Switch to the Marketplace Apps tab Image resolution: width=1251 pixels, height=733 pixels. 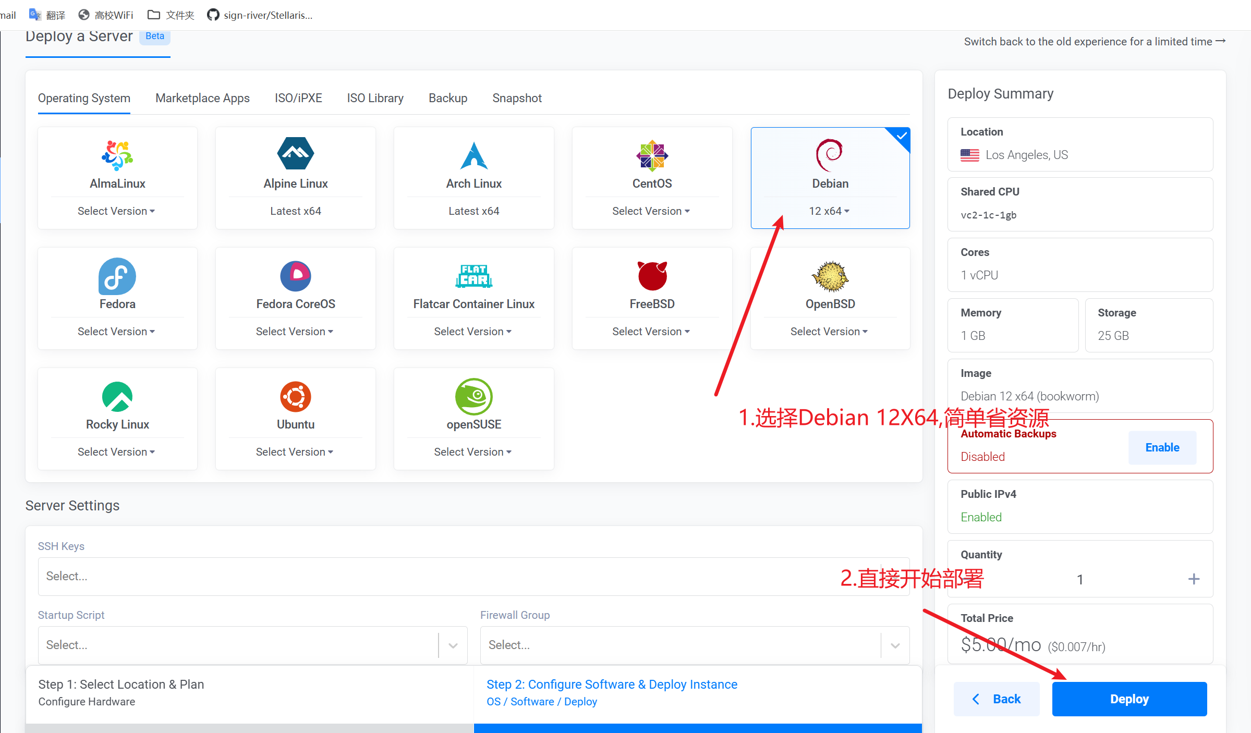point(203,98)
